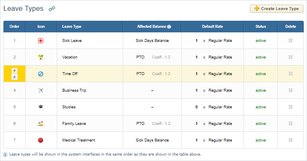Screen dimensions: 307x161
Task: Click the Affected Balance info icon
Action: [169, 27]
